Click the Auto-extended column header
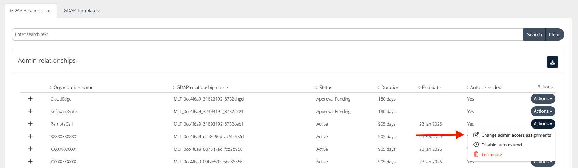The image size is (578, 168). 486,88
